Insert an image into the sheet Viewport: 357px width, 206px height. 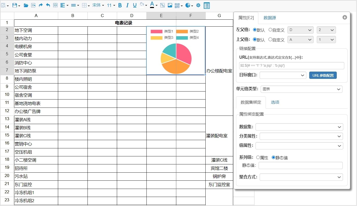tap(170, 5)
